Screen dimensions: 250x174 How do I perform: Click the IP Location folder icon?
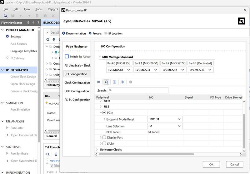(x=106, y=33)
